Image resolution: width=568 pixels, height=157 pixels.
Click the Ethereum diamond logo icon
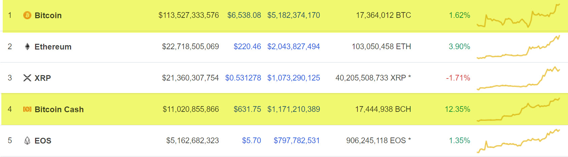pos(27,46)
